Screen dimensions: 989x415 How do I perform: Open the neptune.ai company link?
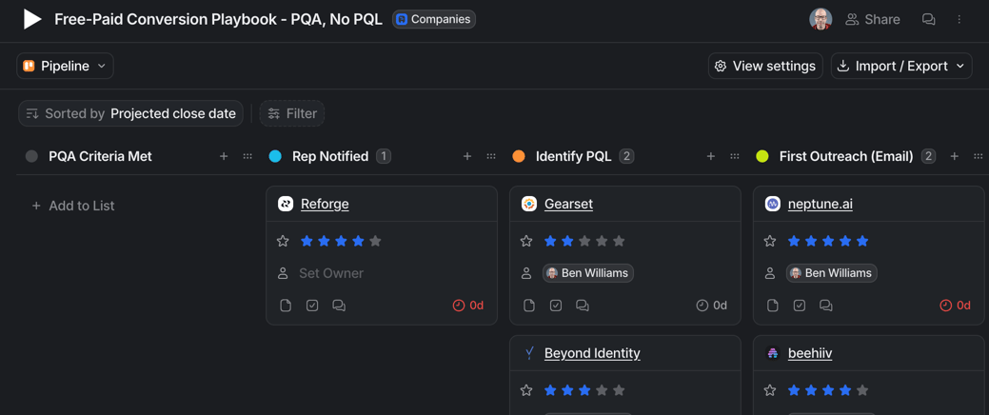coord(821,204)
